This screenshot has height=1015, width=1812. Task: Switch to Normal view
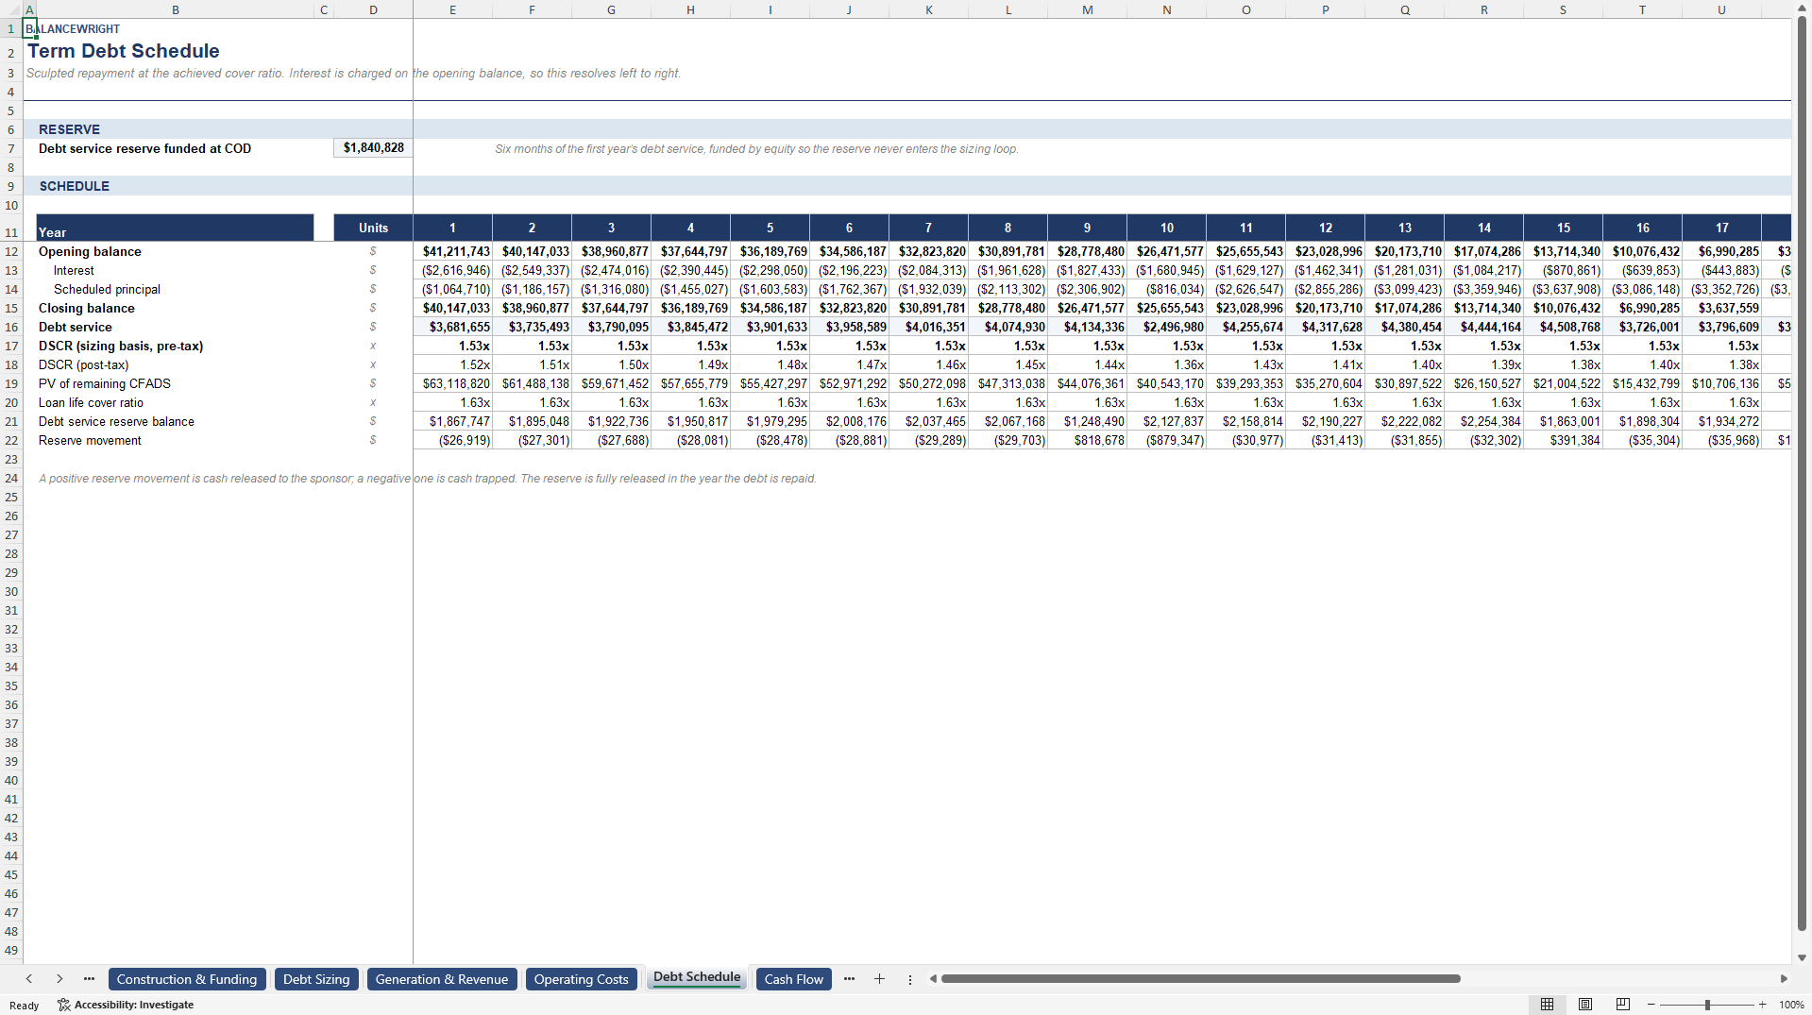pos(1547,1005)
